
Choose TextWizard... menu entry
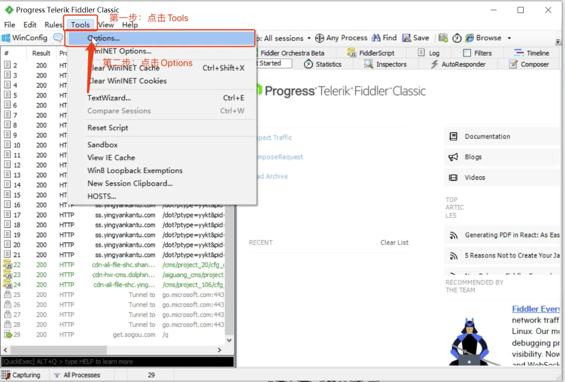(x=161, y=98)
